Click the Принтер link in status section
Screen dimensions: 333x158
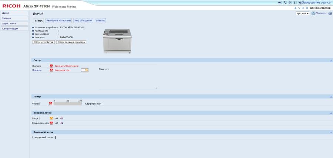(37, 70)
